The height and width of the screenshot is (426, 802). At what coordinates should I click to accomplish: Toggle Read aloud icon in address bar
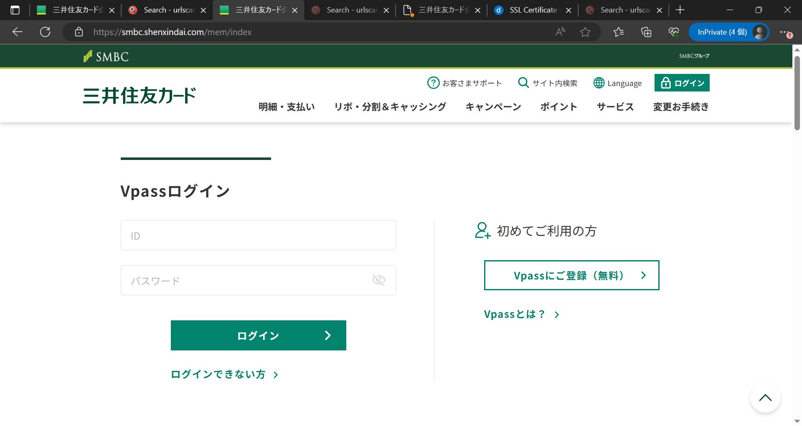(560, 32)
